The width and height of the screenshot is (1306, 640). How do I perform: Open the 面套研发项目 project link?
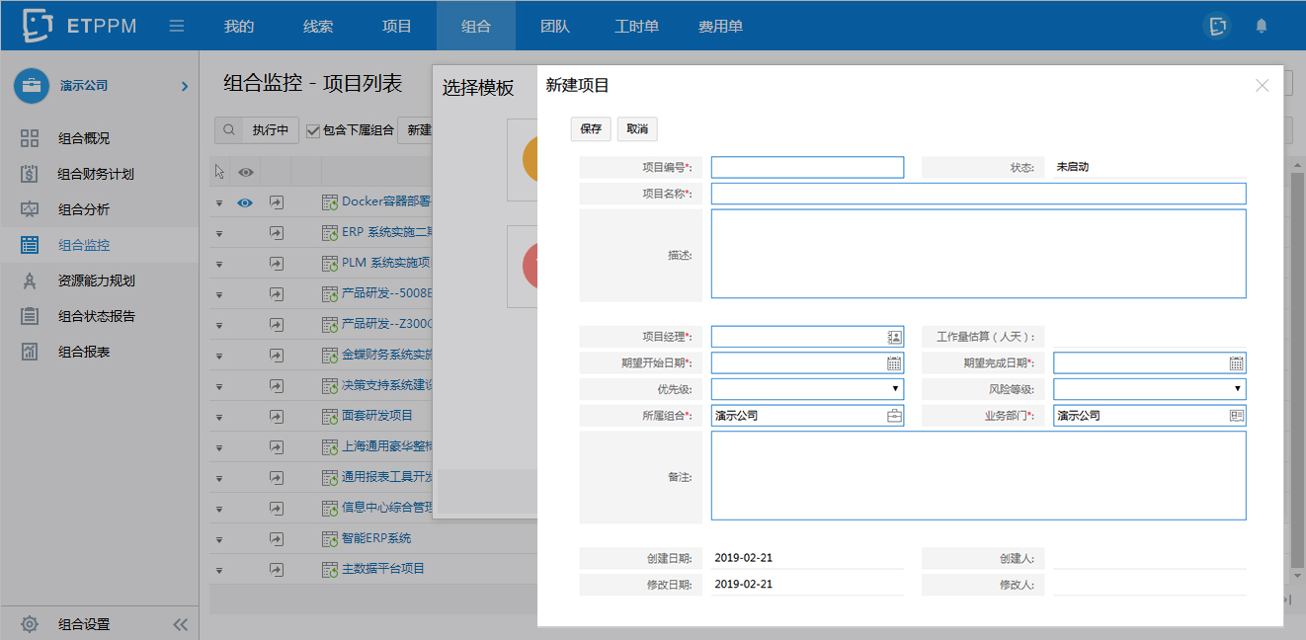[x=377, y=416]
